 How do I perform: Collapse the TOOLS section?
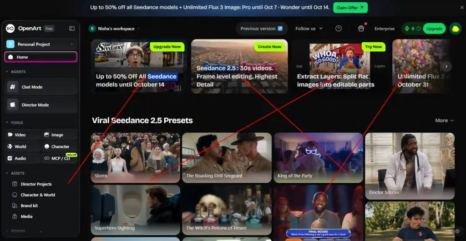pos(14,123)
